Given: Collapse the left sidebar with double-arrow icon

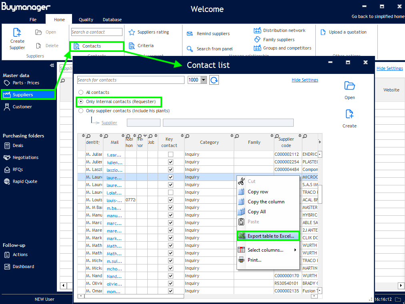Looking at the screenshot, I should tap(52, 66).
